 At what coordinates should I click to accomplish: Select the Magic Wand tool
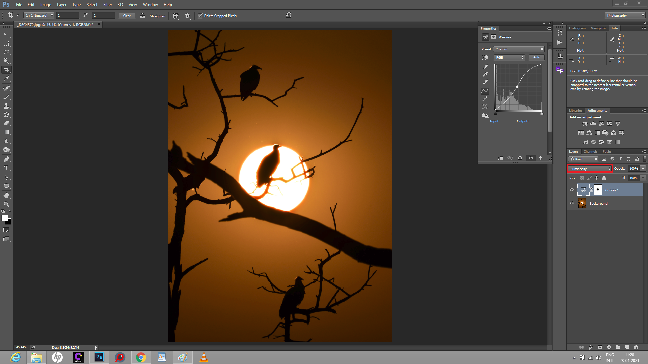[6, 61]
